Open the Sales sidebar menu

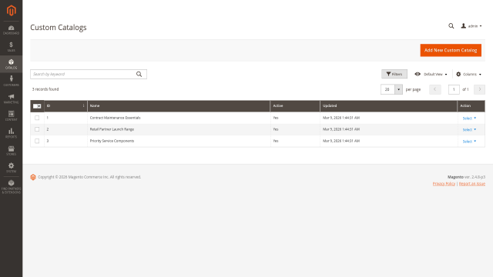pos(11,47)
